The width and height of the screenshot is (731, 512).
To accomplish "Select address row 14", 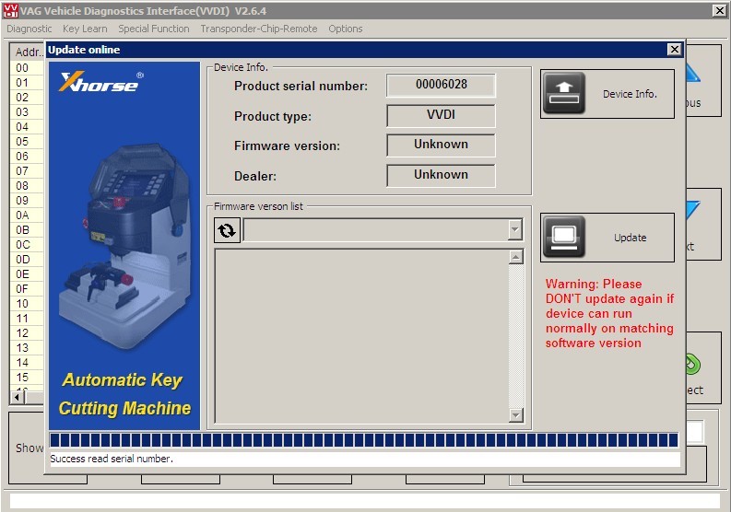I will click(x=27, y=363).
